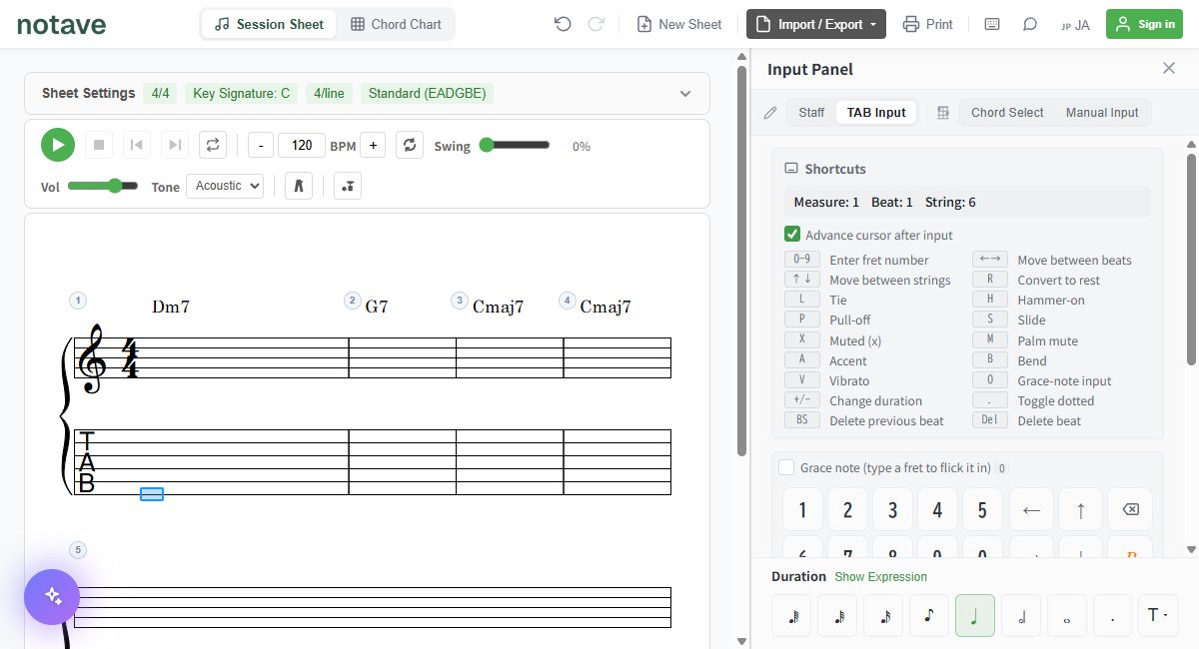The image size is (1199, 649).
Task: Click the green Sign in button
Action: tap(1144, 24)
